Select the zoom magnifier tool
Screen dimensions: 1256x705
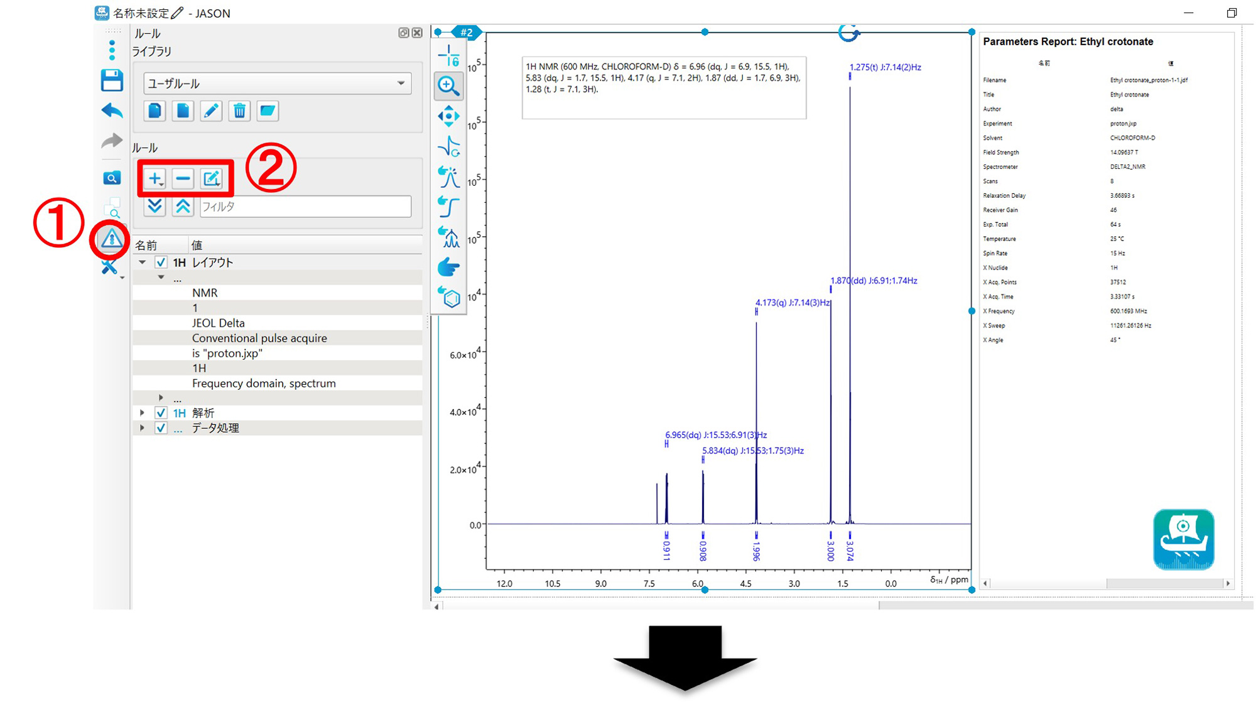coord(448,85)
